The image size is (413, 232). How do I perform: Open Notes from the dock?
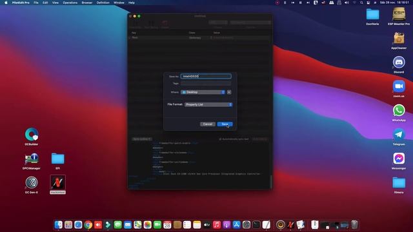click(x=197, y=225)
